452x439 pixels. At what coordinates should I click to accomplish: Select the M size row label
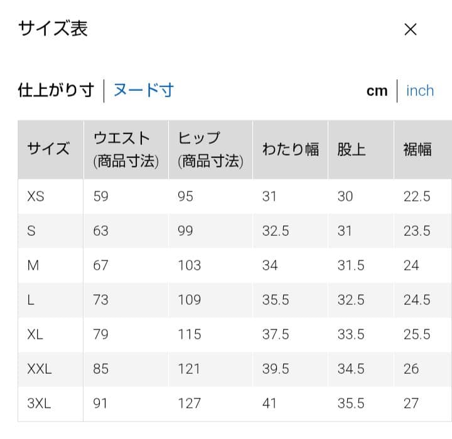click(33, 265)
